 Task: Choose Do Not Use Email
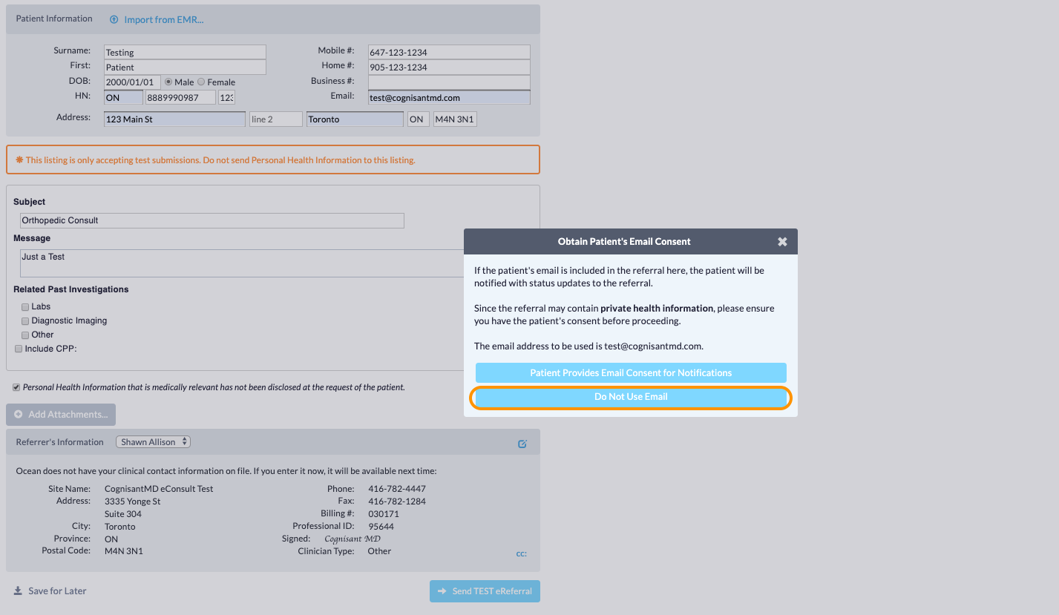[631, 397]
